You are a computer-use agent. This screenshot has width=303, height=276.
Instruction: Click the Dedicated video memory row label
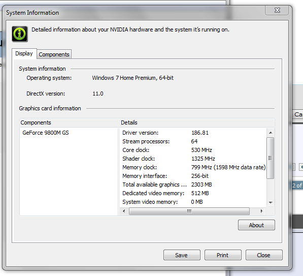[x=153, y=193]
